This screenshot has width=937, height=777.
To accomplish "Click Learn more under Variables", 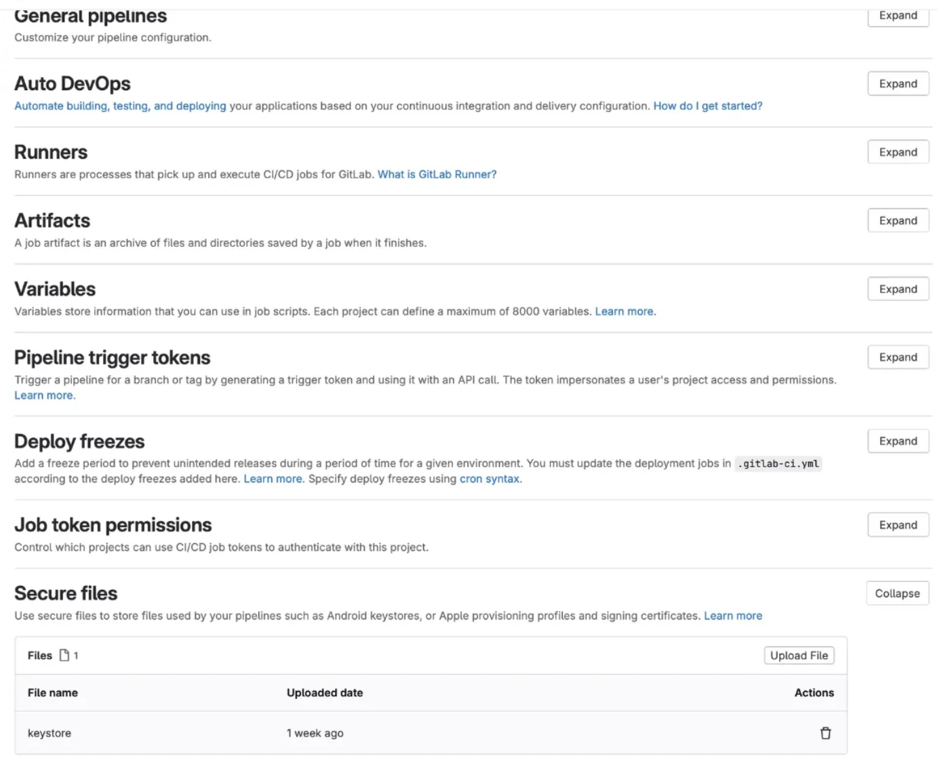I will 624,311.
